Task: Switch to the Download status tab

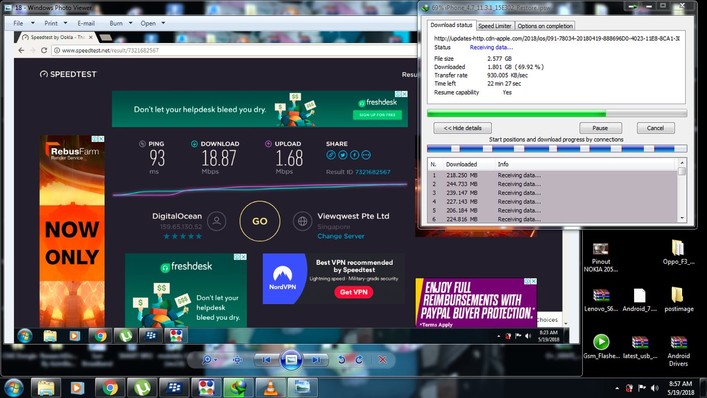Action: click(451, 25)
